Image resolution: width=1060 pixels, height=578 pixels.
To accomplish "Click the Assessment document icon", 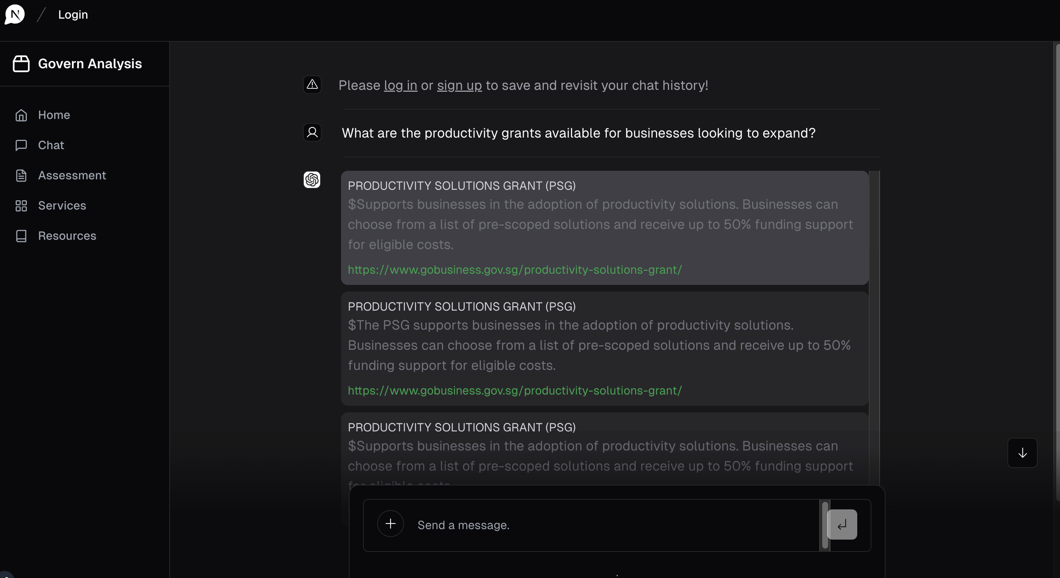I will 21,175.
